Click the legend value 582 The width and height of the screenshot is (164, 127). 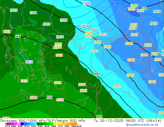pyautogui.click(x=67, y=126)
